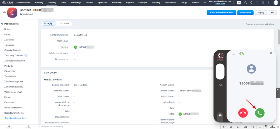280x129 pixels.
Task: Select the Przegląd view toggle
Action: [x=49, y=24]
